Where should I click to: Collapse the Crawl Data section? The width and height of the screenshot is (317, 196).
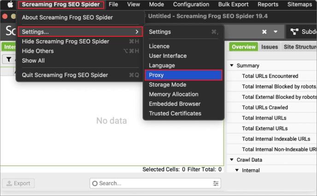coord(232,160)
